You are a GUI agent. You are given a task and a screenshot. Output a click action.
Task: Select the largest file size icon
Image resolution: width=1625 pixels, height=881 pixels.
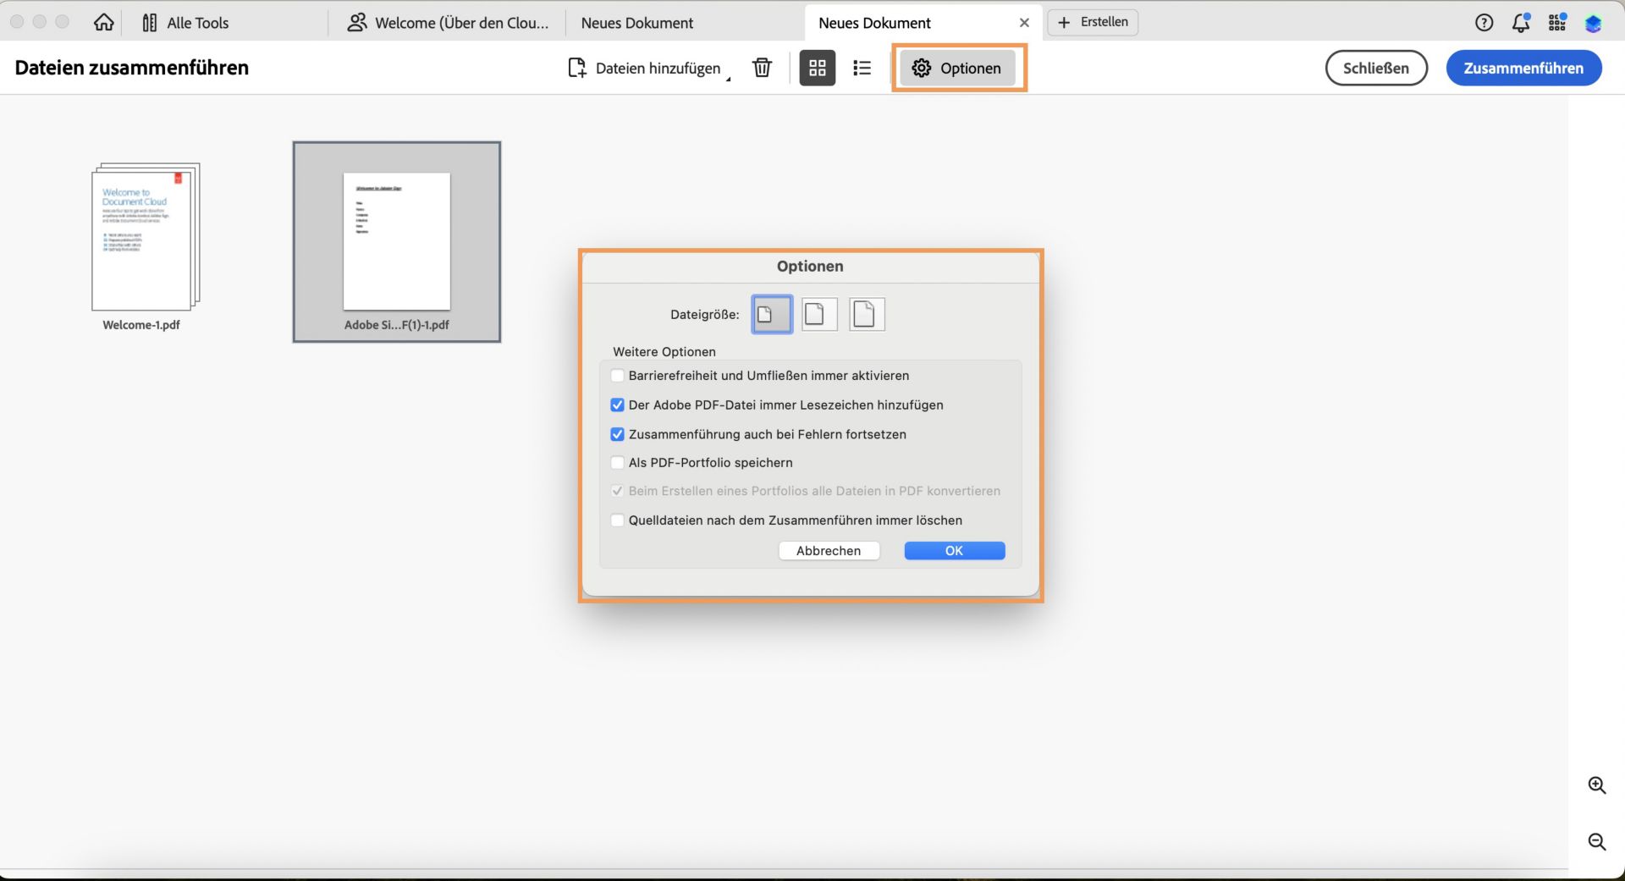pyautogui.click(x=867, y=315)
